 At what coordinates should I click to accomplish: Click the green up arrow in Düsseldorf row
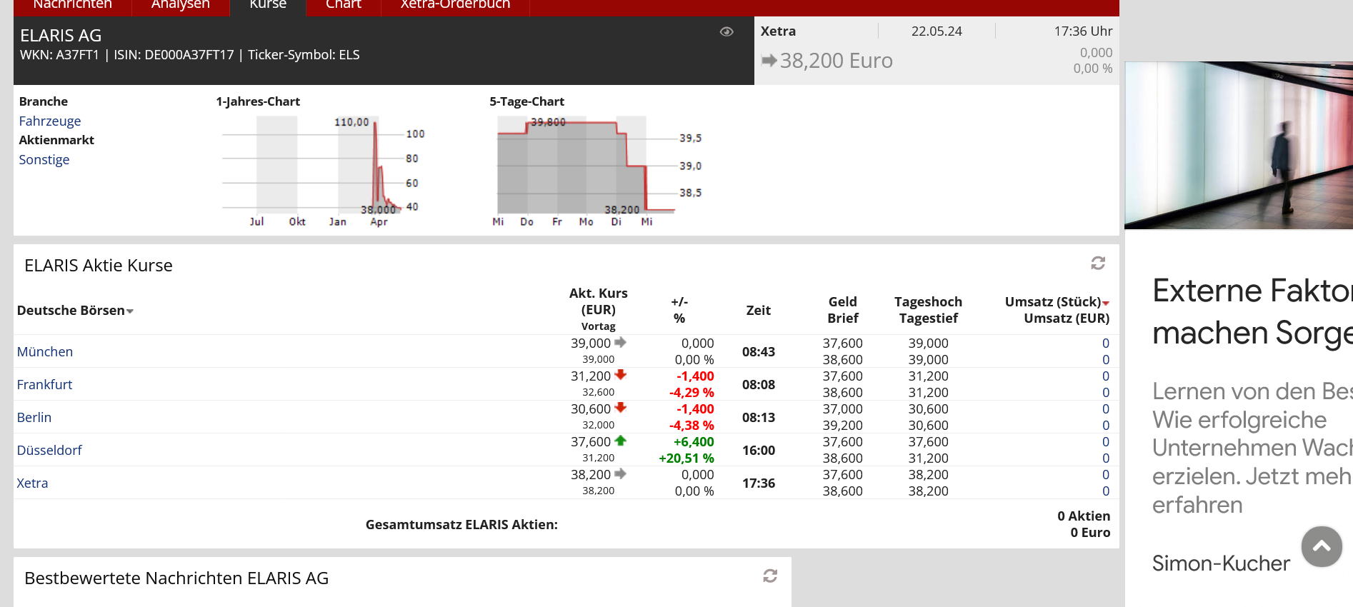(620, 441)
